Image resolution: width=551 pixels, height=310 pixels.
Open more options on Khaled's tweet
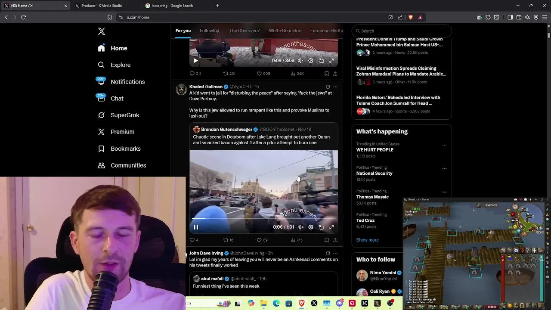[x=335, y=87]
